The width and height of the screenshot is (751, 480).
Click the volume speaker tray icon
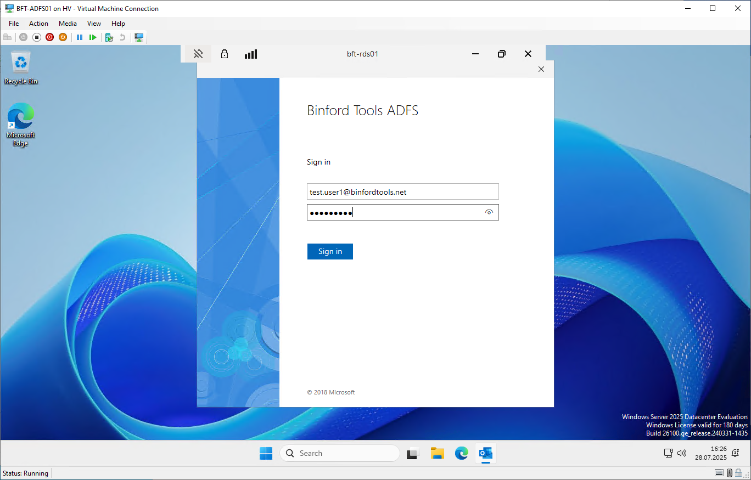(x=682, y=453)
